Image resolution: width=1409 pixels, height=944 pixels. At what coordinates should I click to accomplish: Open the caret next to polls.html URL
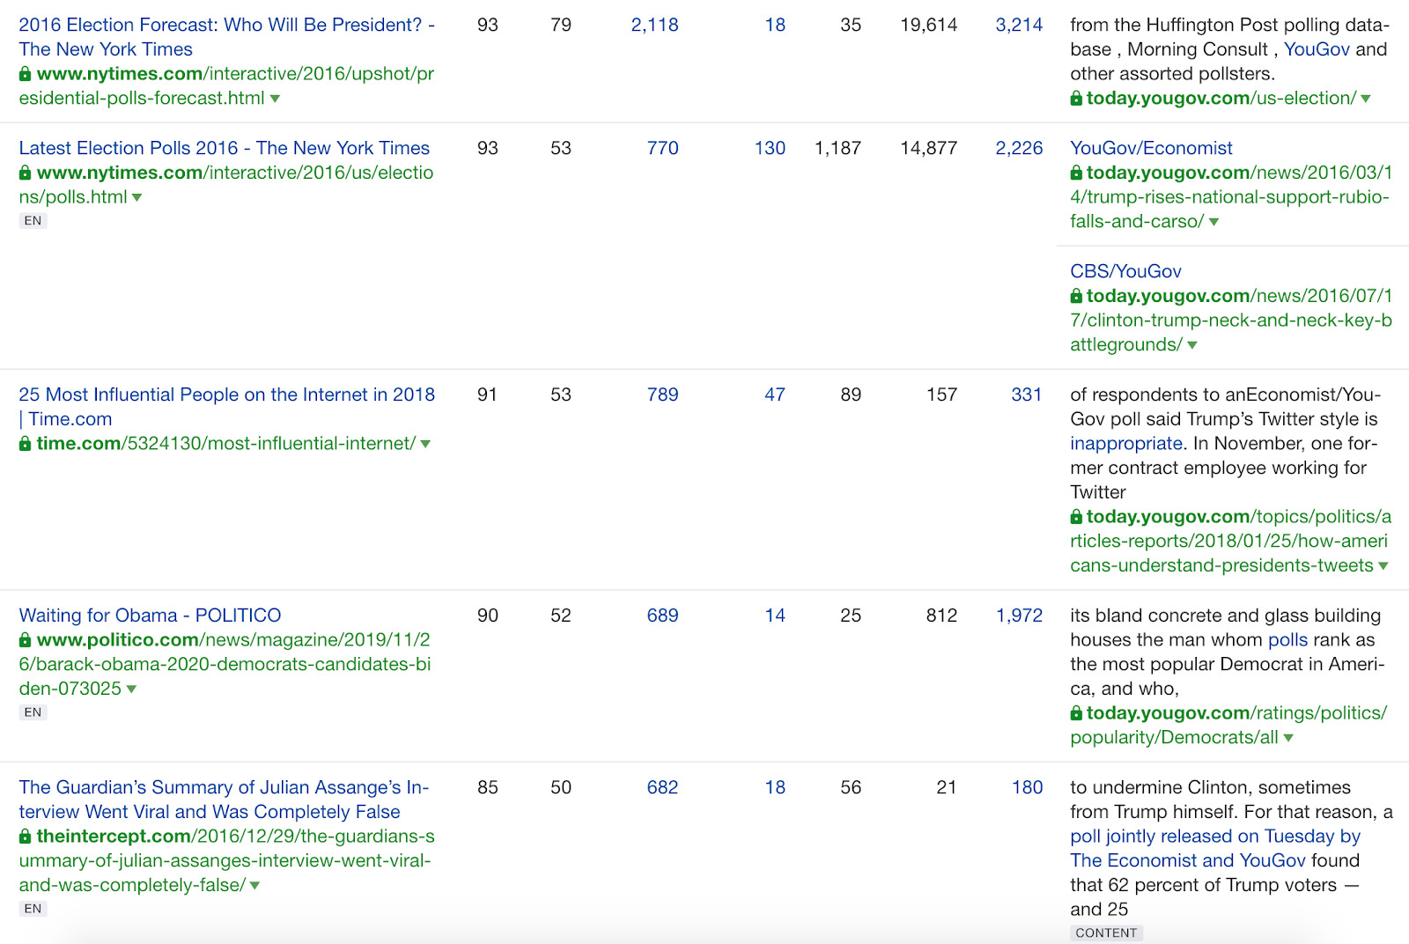137,198
